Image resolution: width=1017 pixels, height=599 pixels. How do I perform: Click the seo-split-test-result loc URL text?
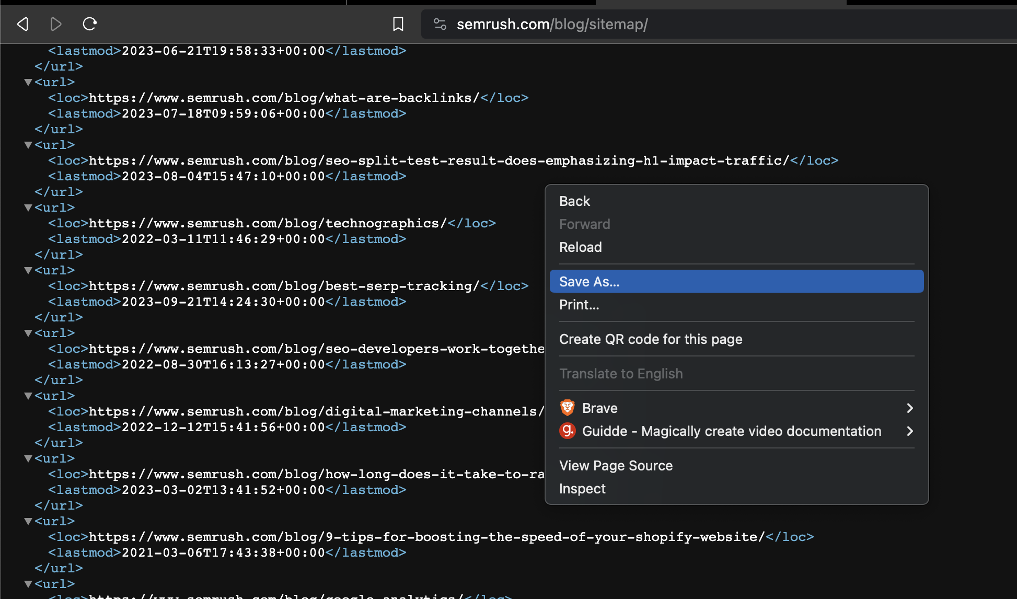[x=439, y=160]
